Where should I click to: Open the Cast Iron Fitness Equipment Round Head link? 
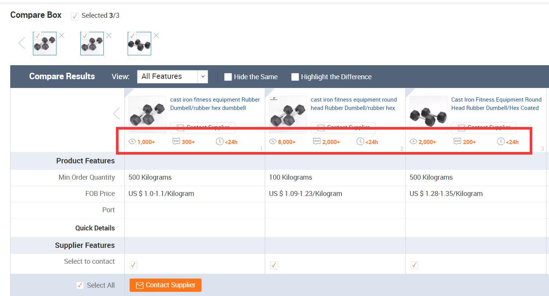pyautogui.click(x=496, y=104)
